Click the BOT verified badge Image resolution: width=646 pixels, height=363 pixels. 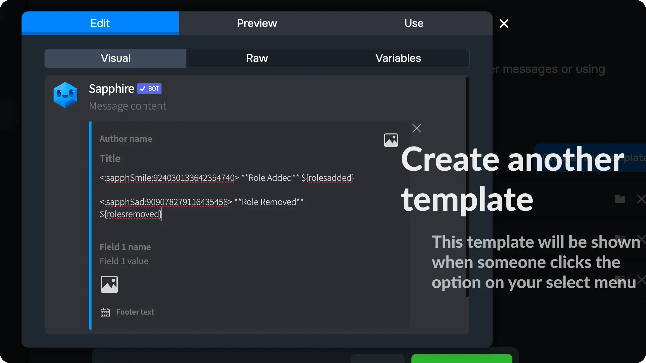click(149, 89)
